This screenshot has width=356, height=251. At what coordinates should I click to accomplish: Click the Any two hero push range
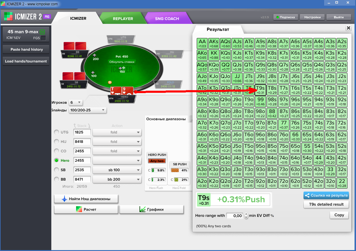coord(157,161)
